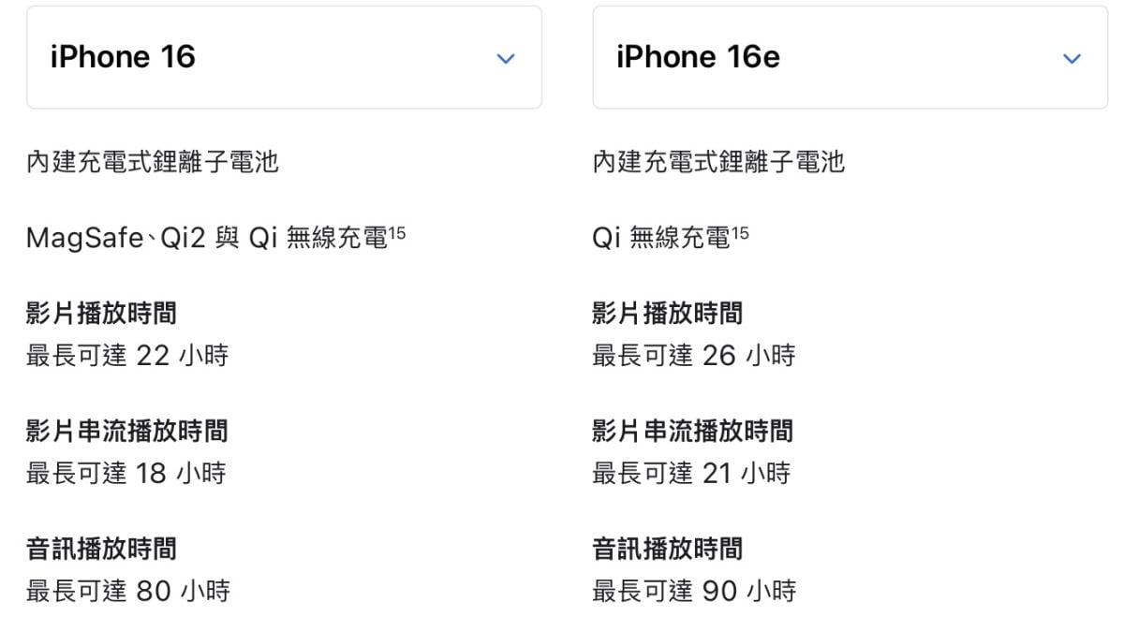
Task: Open footnote 15 in iPhone 16e column
Action: pyautogui.click(x=740, y=233)
